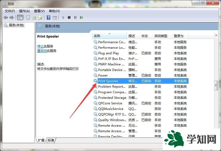
Task: Select the QPCore Service name
Action: (x=110, y=103)
